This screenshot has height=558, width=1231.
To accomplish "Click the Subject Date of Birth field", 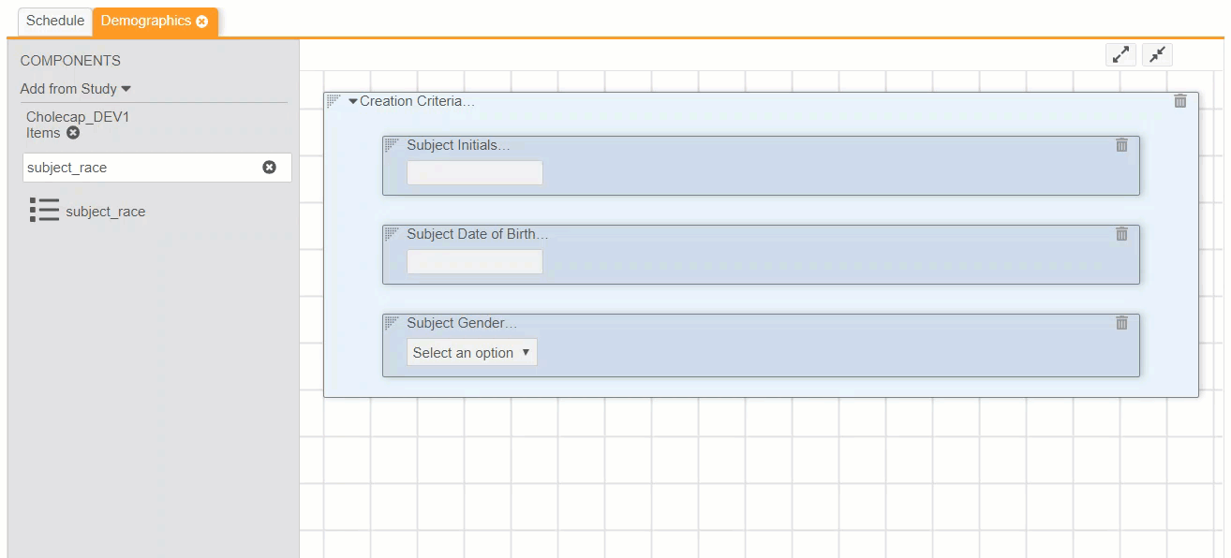I will (x=474, y=262).
